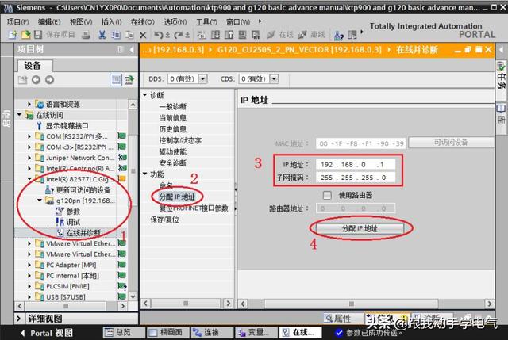Select 保存/复位 in navigation list
Image resolution: width=508 pixels, height=340 pixels.
tap(164, 220)
